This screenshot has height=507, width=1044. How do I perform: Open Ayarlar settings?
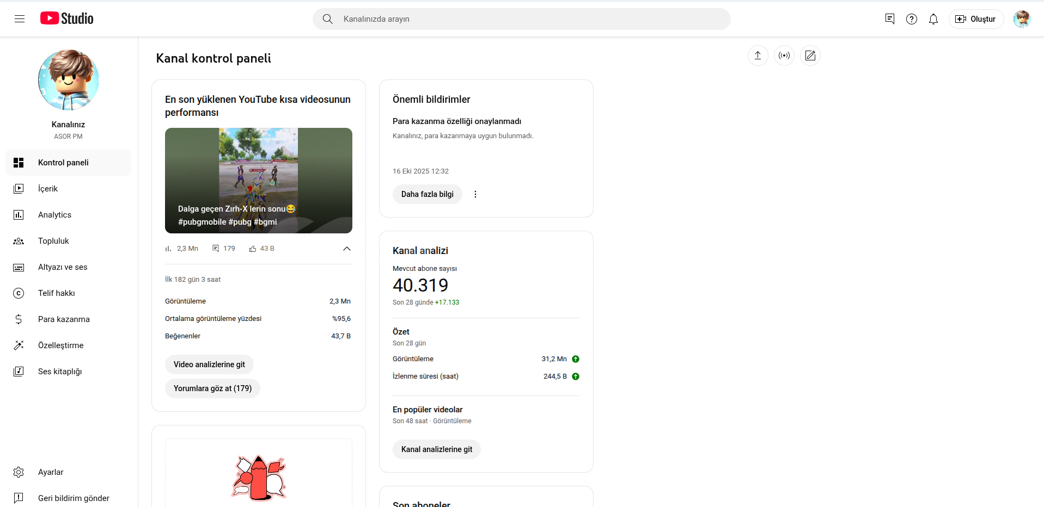pos(51,472)
